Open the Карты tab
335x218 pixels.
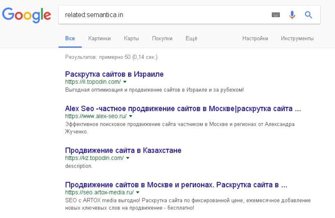(131, 38)
